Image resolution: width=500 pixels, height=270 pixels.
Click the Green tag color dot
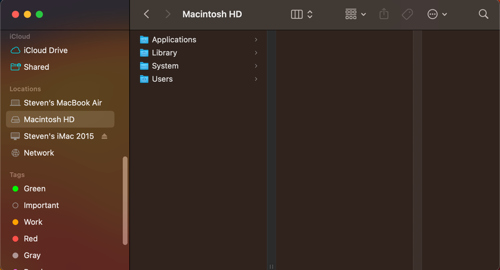tap(16, 189)
